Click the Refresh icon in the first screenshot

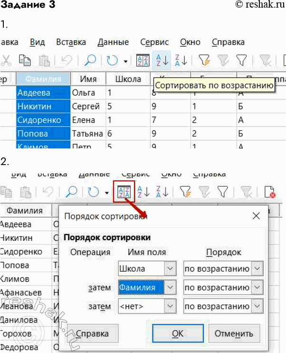coord(112,60)
